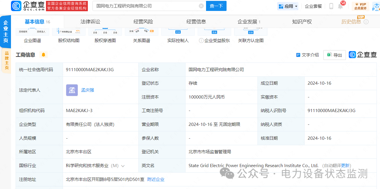Open the 股权结构图 thumbnail
The width and height of the screenshot is (380, 189).
[69, 36]
